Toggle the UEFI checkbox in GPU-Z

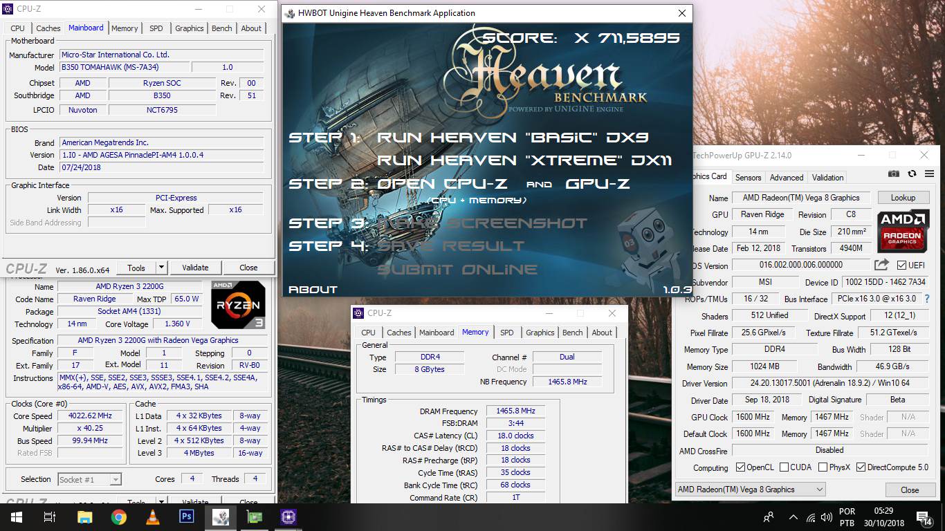[x=901, y=265]
